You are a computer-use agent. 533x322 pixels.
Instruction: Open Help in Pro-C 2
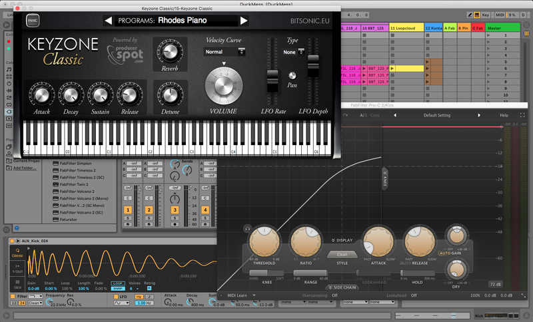coord(504,115)
